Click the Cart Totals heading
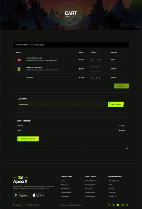The image size is (142, 209). (x=24, y=121)
